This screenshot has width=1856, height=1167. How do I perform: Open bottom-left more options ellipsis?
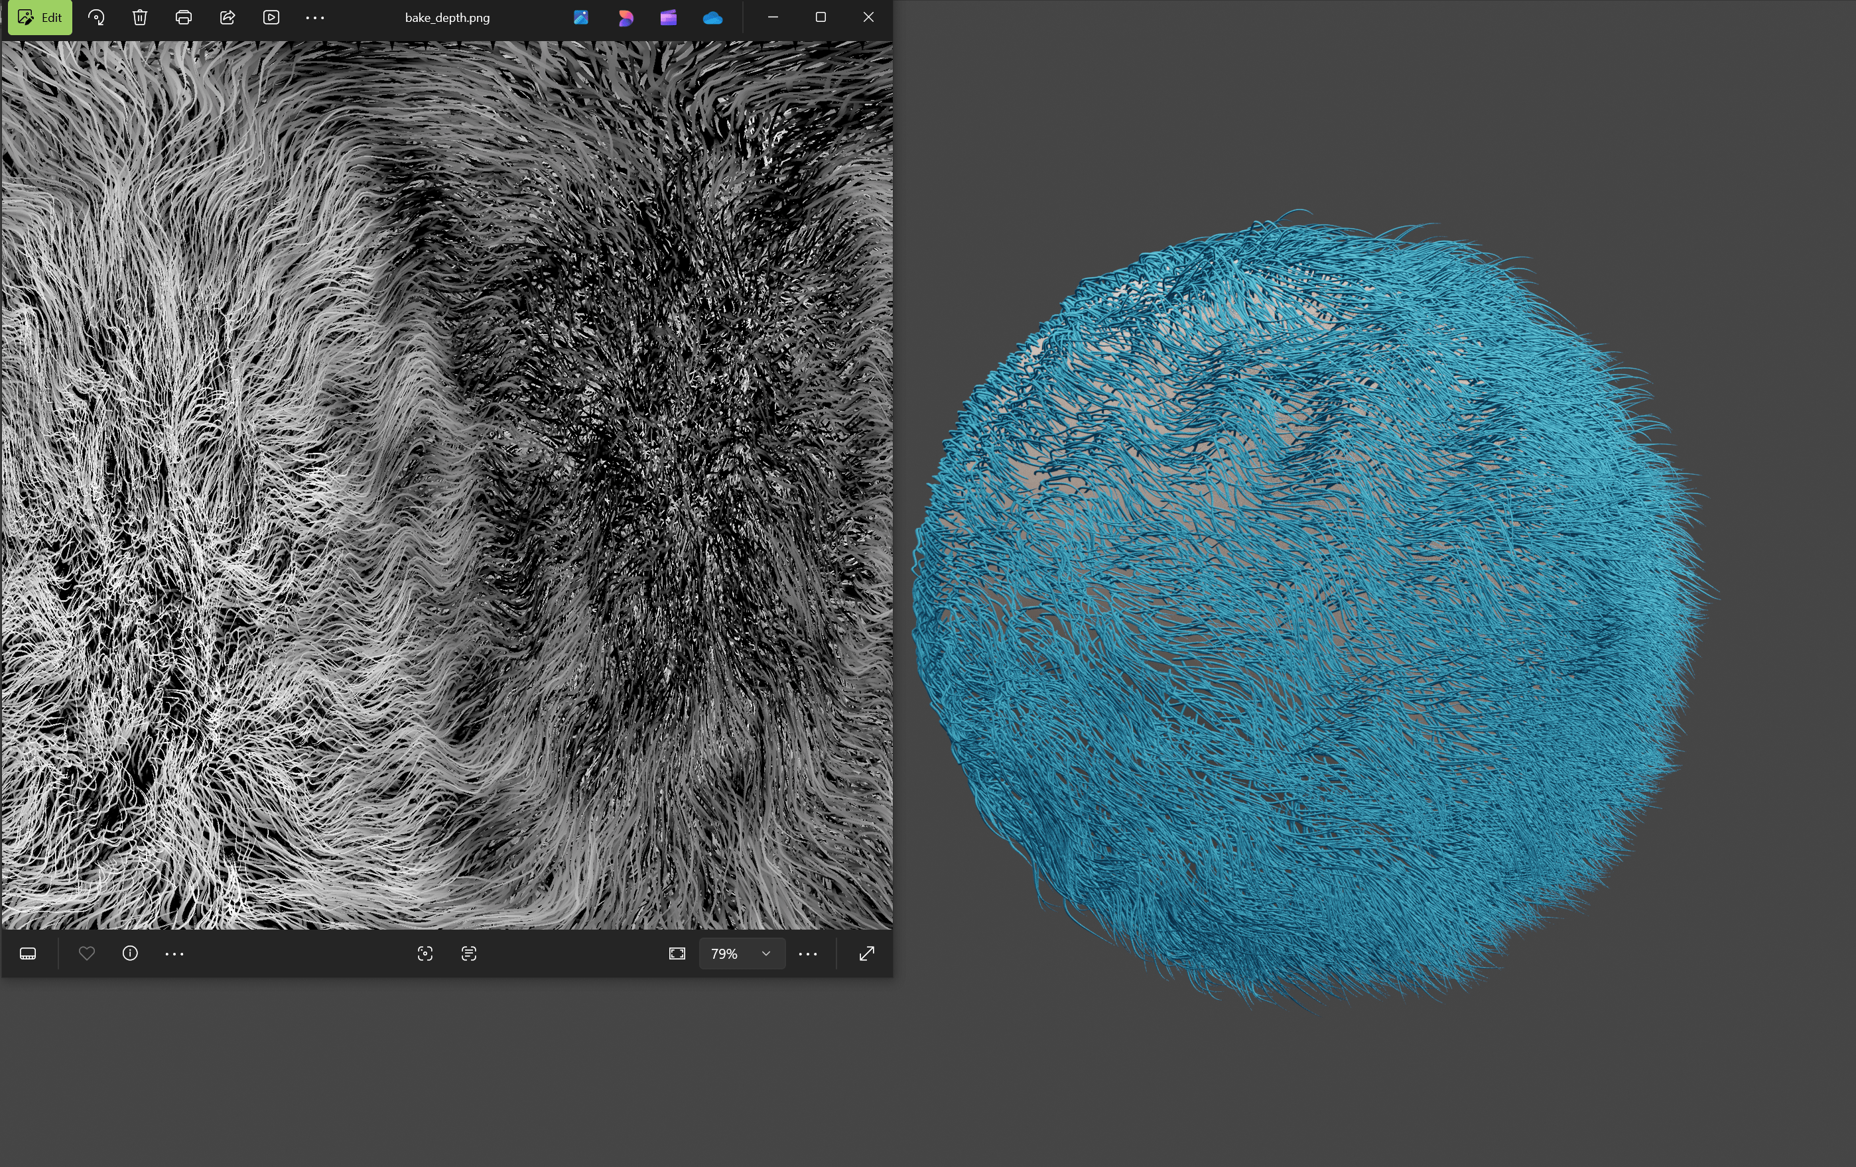point(174,953)
